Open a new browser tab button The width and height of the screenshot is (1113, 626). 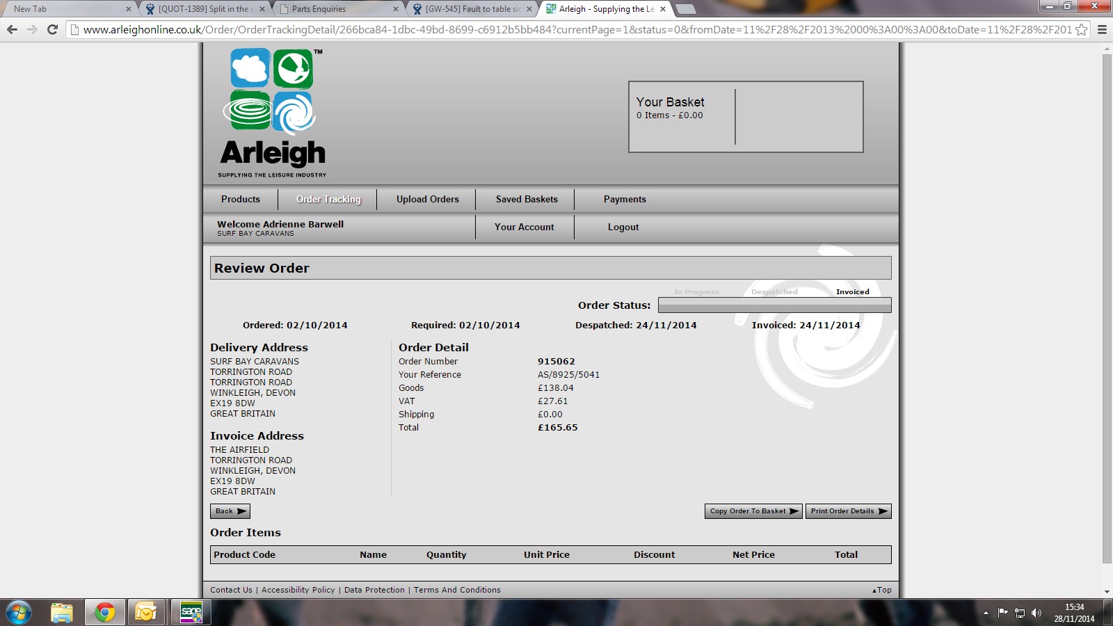coord(686,9)
